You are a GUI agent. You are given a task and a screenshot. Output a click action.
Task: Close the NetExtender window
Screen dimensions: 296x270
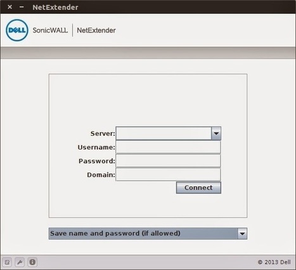pos(10,7)
